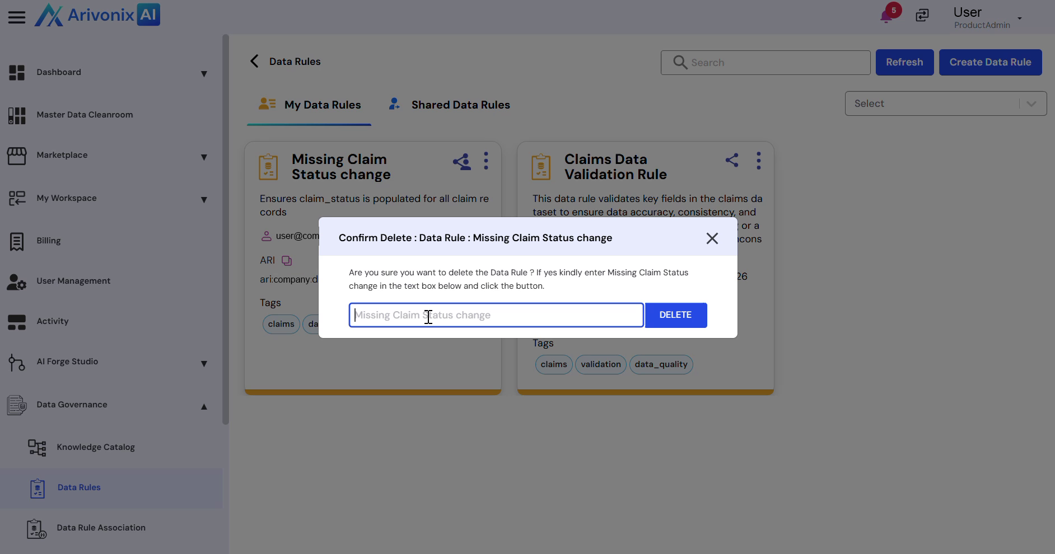Open three-dot menu on Claims Data Validation Rule
The height and width of the screenshot is (554, 1055).
(x=759, y=161)
